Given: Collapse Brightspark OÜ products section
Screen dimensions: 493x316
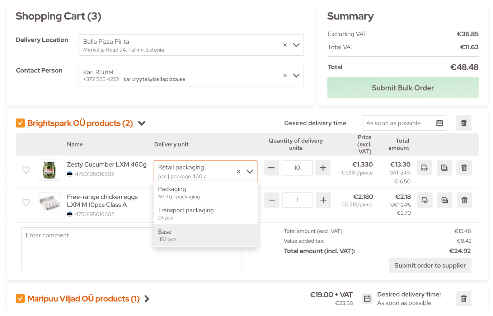Looking at the screenshot, I should [142, 123].
